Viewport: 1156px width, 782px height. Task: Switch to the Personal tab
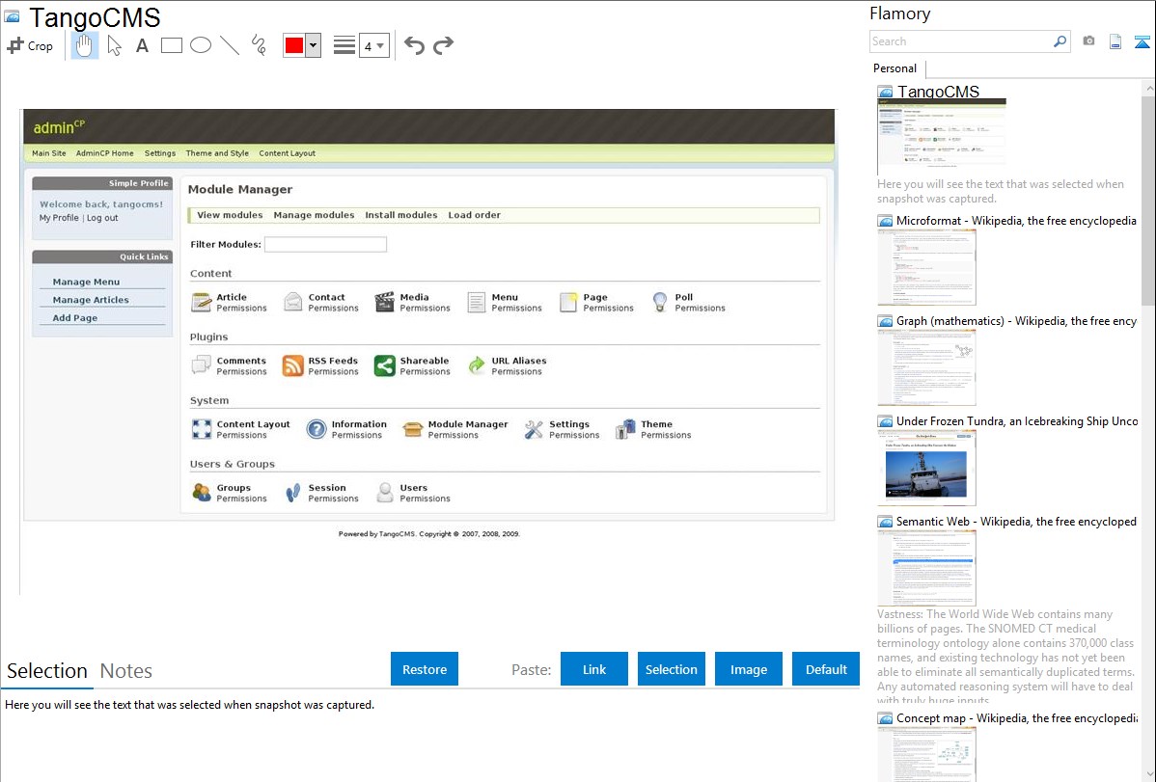pyautogui.click(x=895, y=68)
